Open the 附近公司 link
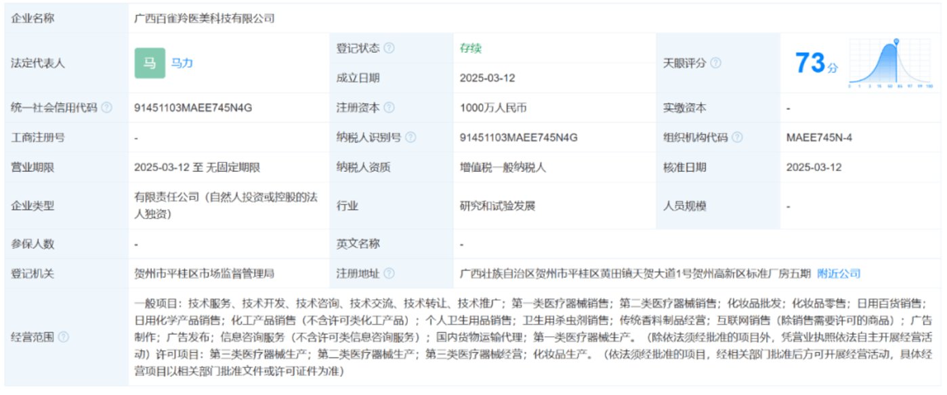 click(x=839, y=274)
